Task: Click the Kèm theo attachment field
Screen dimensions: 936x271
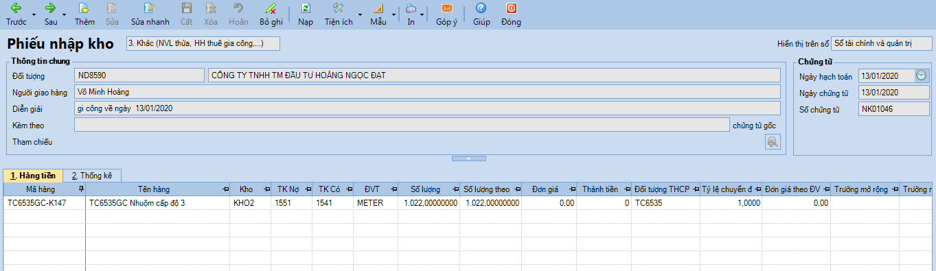Action: [x=402, y=124]
